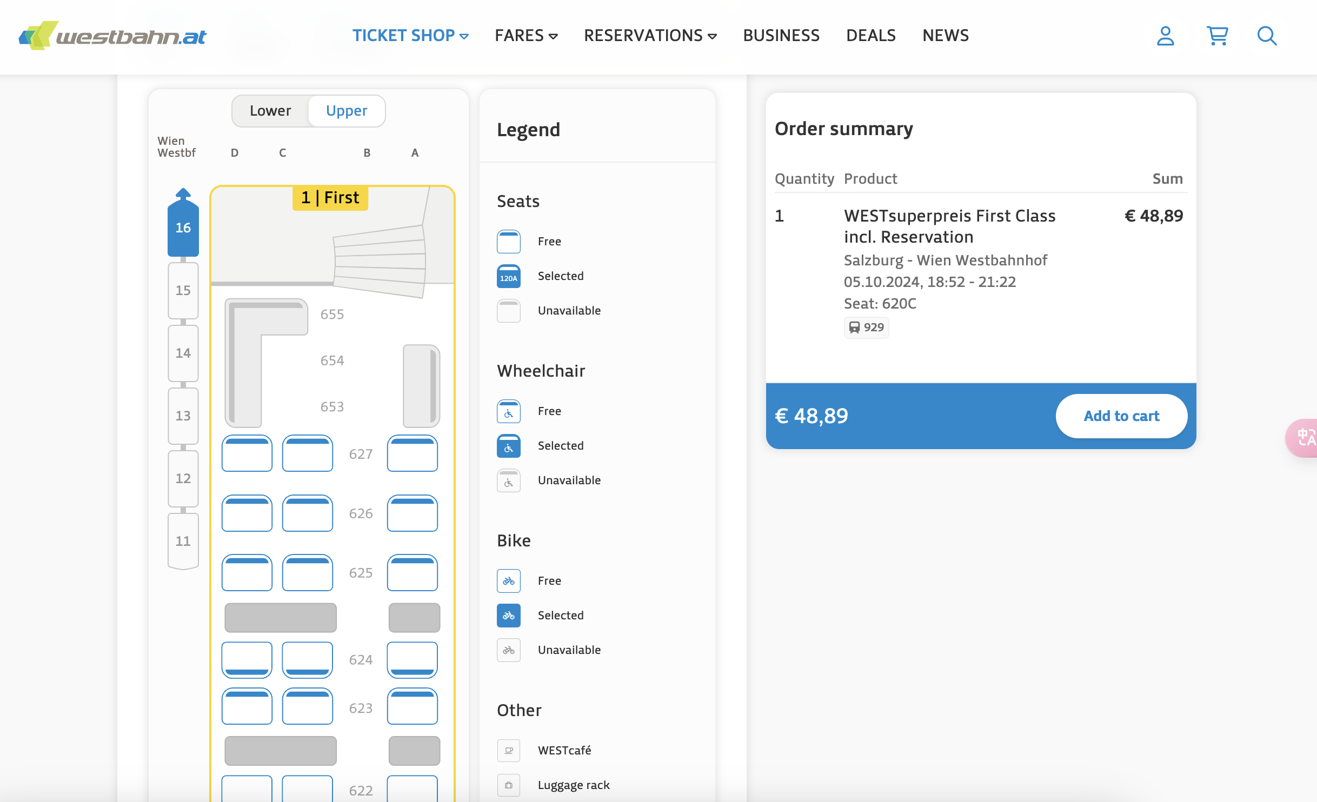1317x802 pixels.
Task: Click the 05.10.2024, 18:52 - 21:22 time text
Action: coord(930,282)
